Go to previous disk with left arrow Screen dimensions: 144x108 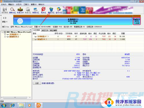(x=4, y=18)
